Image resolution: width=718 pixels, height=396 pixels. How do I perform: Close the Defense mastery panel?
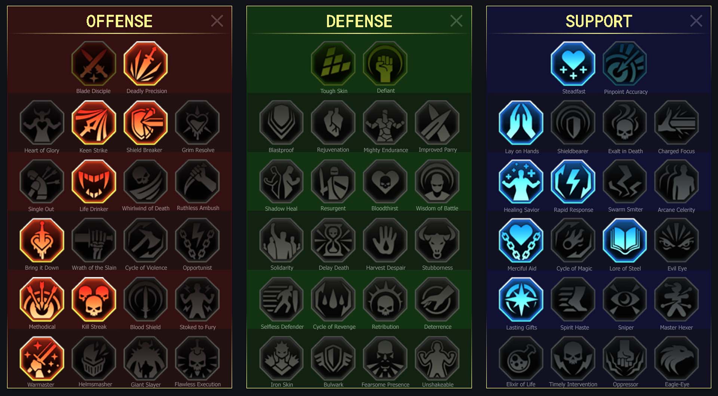pyautogui.click(x=456, y=21)
